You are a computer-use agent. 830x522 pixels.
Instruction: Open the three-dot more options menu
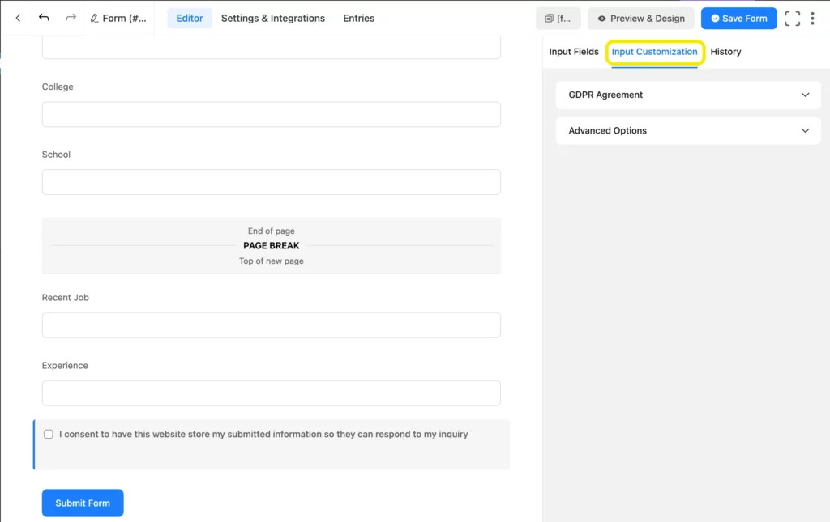(812, 19)
